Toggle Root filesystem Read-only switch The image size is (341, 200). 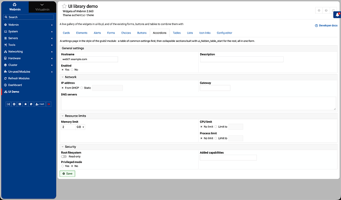[64, 157]
